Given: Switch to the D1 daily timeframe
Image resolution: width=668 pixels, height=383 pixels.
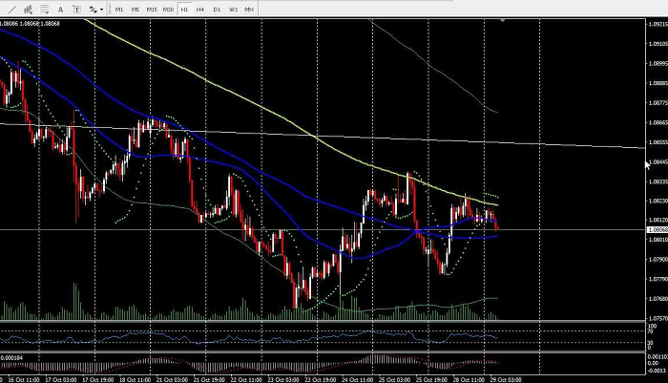Looking at the screenshot, I should click(216, 9).
